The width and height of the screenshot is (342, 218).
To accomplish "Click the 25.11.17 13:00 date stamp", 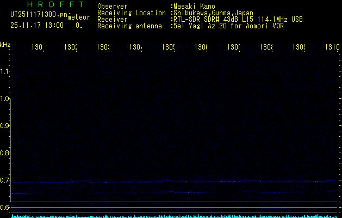I will click(37, 25).
